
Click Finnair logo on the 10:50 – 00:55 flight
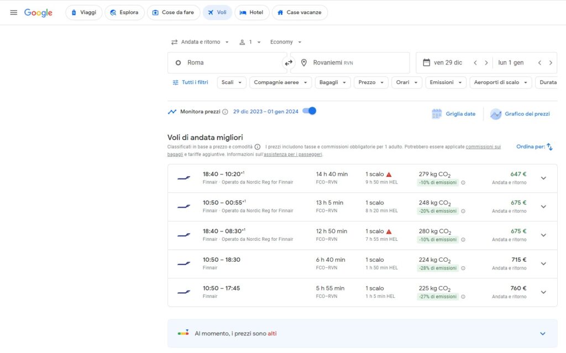click(184, 207)
